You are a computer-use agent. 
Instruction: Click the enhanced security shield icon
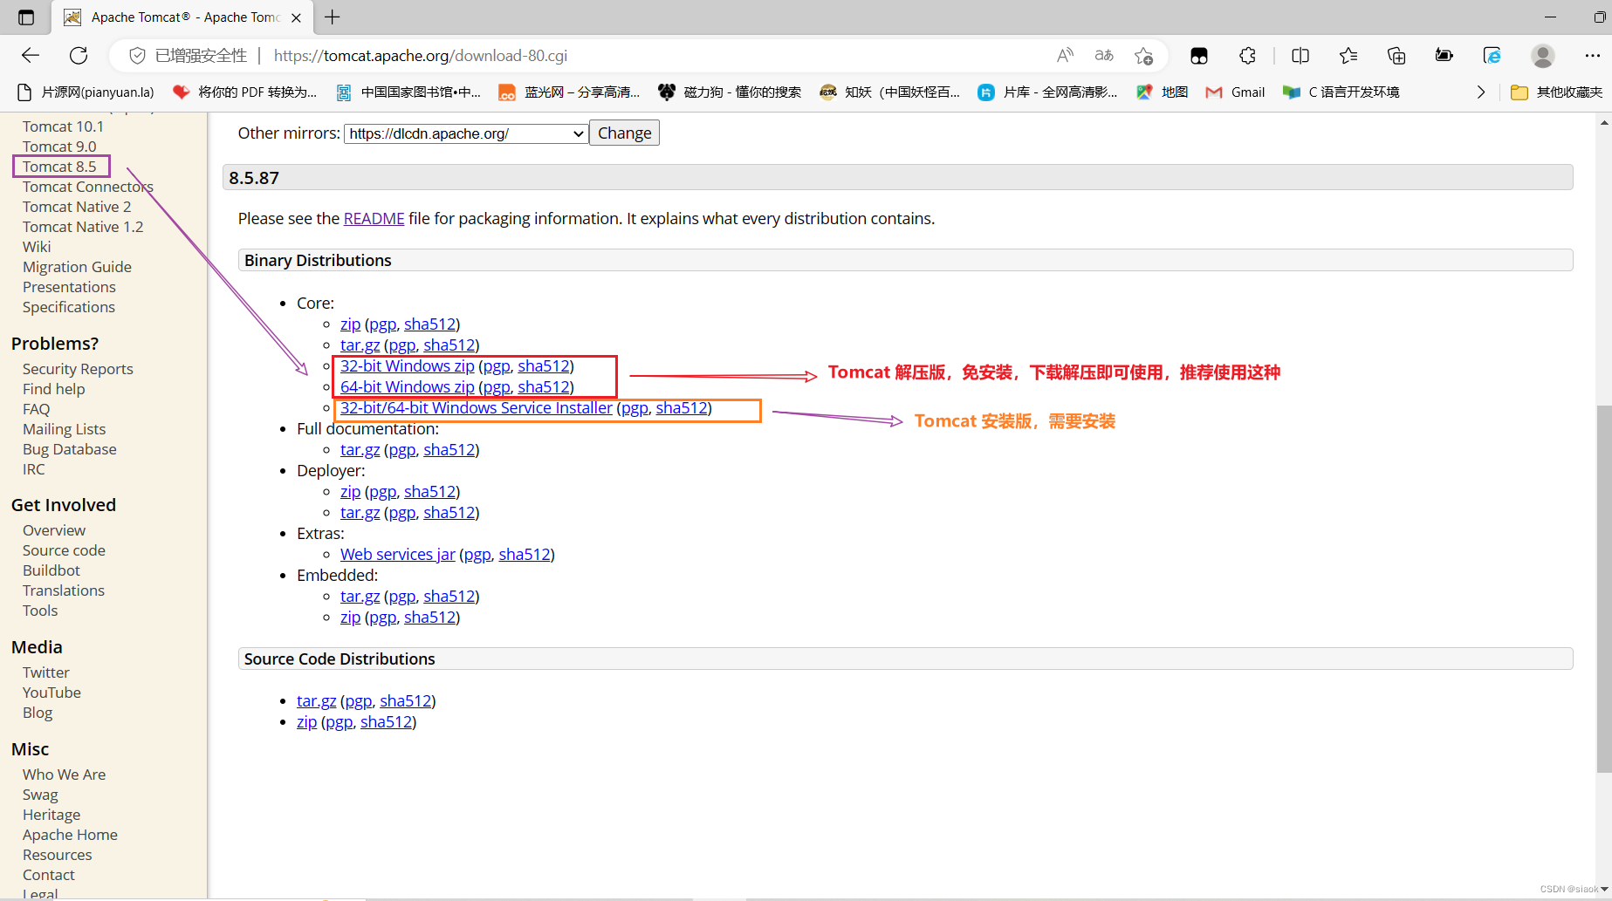(137, 56)
